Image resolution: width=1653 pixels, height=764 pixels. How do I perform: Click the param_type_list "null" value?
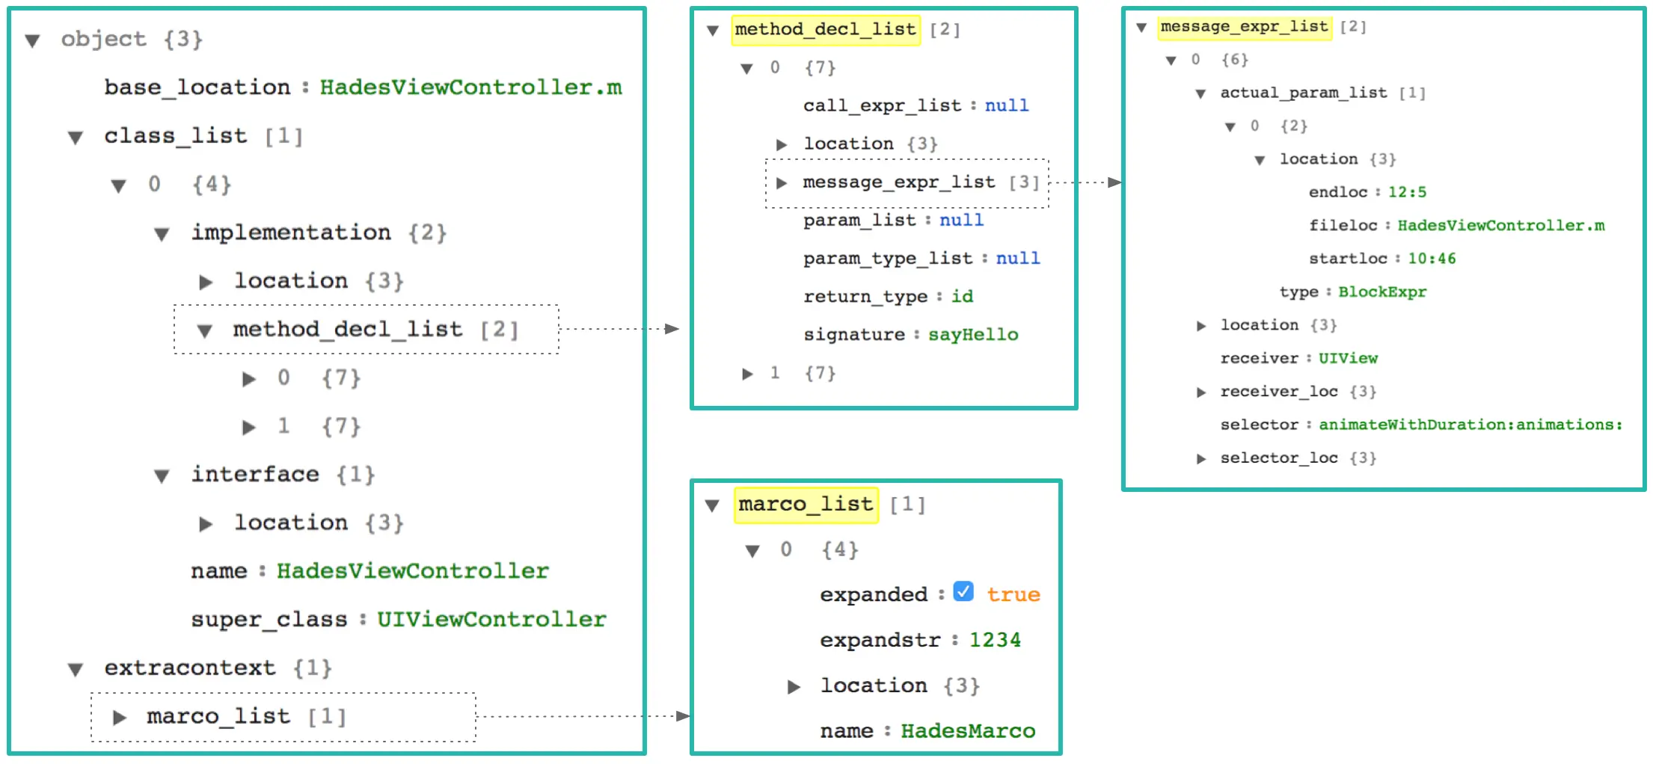1018,258
